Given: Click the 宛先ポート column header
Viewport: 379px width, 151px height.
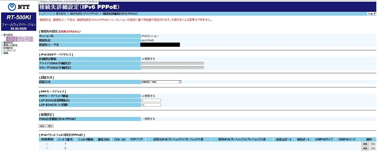Looking at the screenshot, I should 303,140.
